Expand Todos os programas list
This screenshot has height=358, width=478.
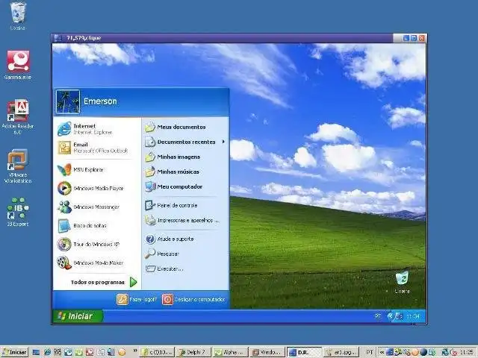(104, 282)
